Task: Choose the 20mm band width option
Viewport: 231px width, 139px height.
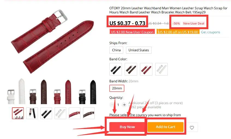Action: pos(117,88)
